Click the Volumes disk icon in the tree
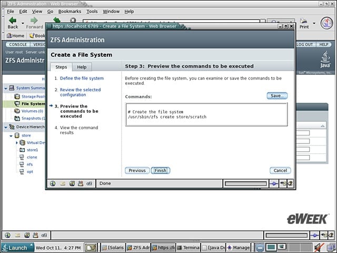 (x=17, y=111)
